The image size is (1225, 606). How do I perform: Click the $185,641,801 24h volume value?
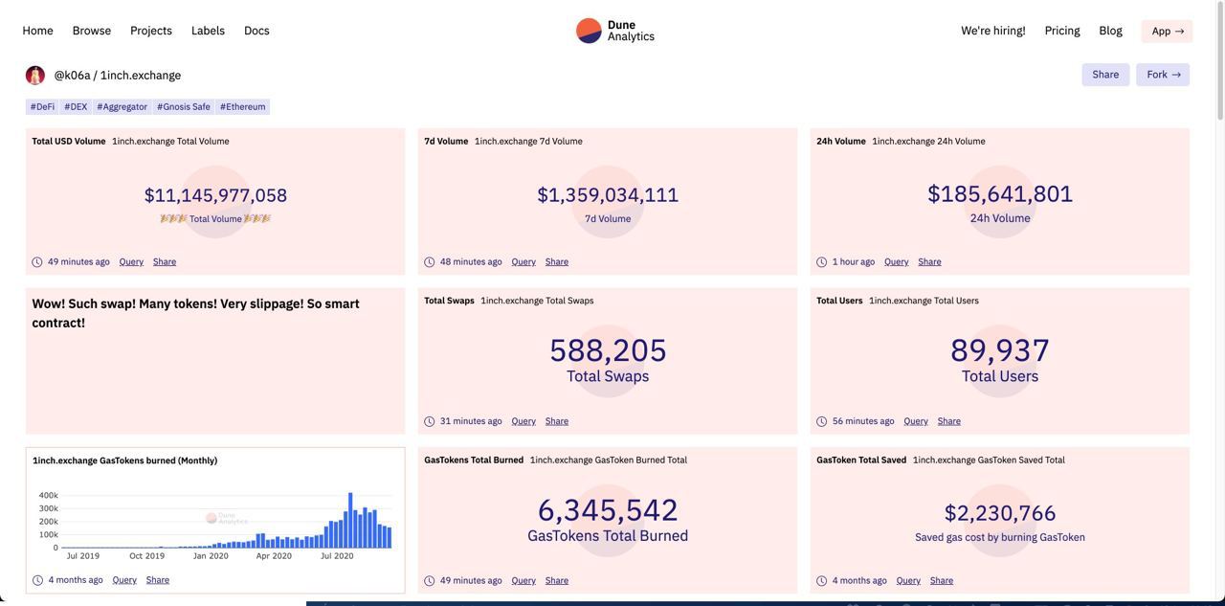coord(1000,193)
